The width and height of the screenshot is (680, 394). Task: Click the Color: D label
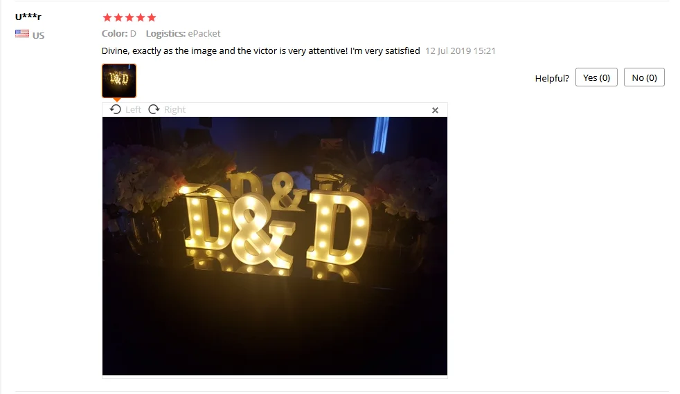pyautogui.click(x=119, y=33)
